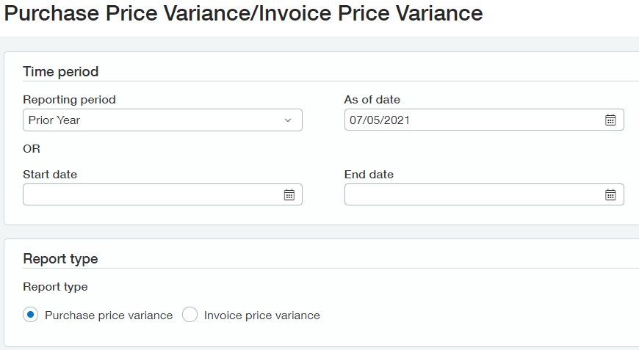This screenshot has height=350, width=639.
Task: Click the Invoice price variance label text
Action: point(262,316)
